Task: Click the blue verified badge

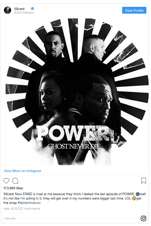Action: (x=32, y=9)
